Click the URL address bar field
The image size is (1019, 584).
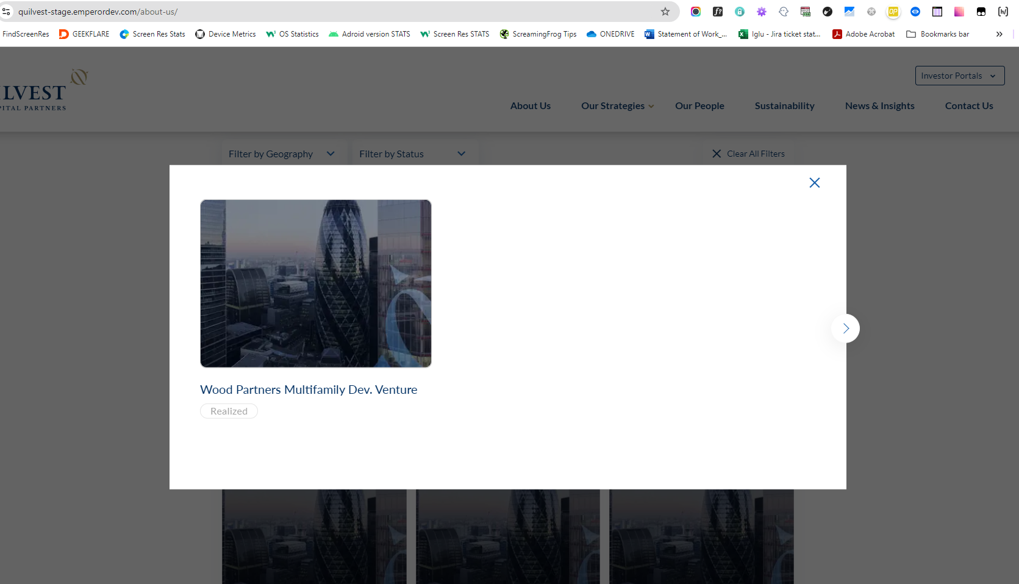coord(335,12)
